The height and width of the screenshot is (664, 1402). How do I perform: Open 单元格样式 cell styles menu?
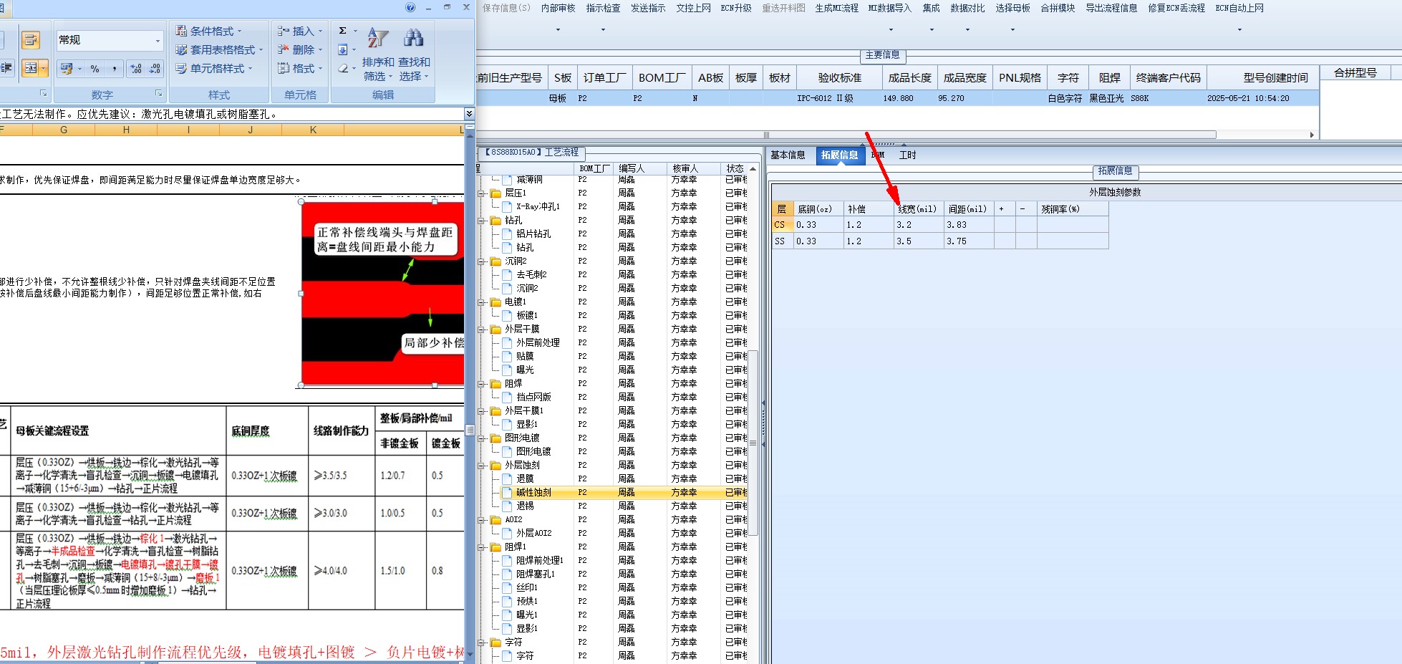point(214,68)
